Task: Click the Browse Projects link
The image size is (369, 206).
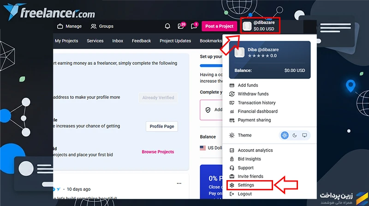Action: pyautogui.click(x=158, y=152)
